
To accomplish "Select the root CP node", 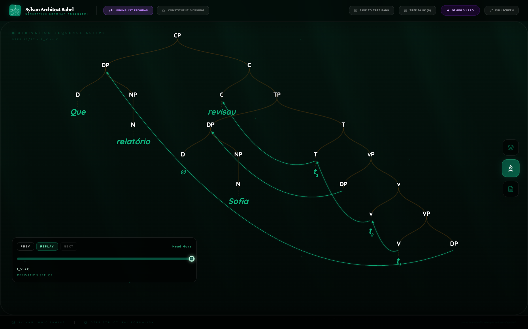I will point(177,35).
